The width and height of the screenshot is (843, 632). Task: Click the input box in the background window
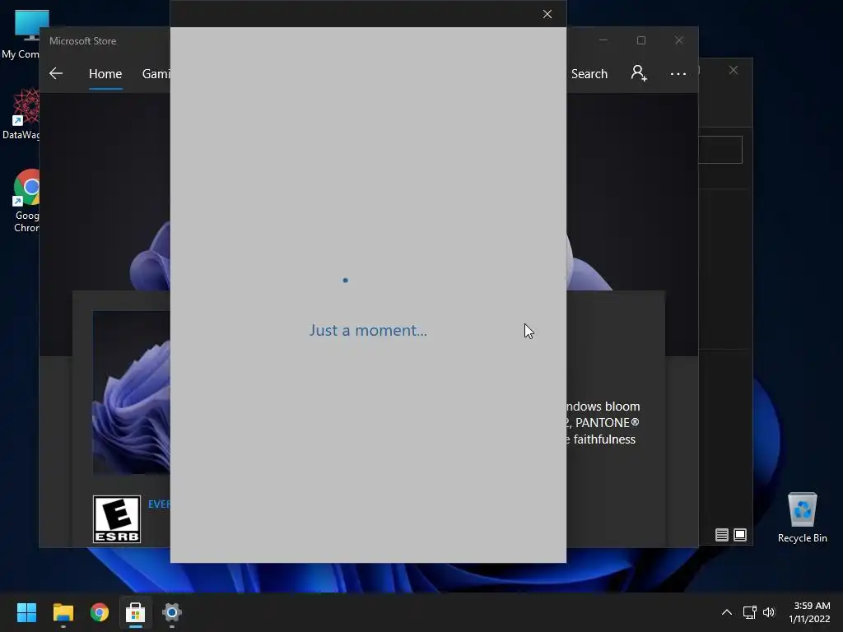point(720,150)
